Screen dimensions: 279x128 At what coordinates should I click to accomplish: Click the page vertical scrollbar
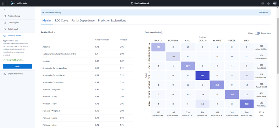[278, 45]
